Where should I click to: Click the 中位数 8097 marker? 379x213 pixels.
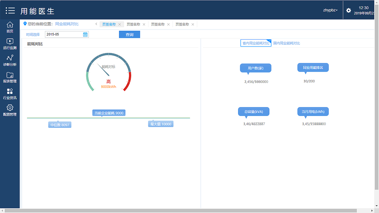[x=60, y=125]
